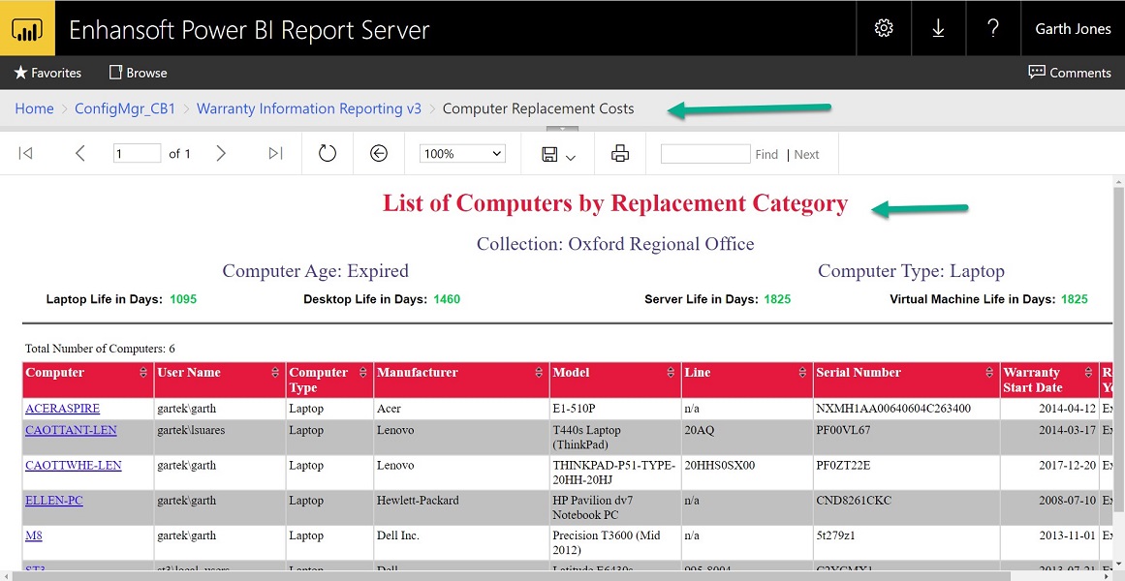Go to the Home breadcrumb
The height and width of the screenshot is (581, 1125).
coord(35,108)
